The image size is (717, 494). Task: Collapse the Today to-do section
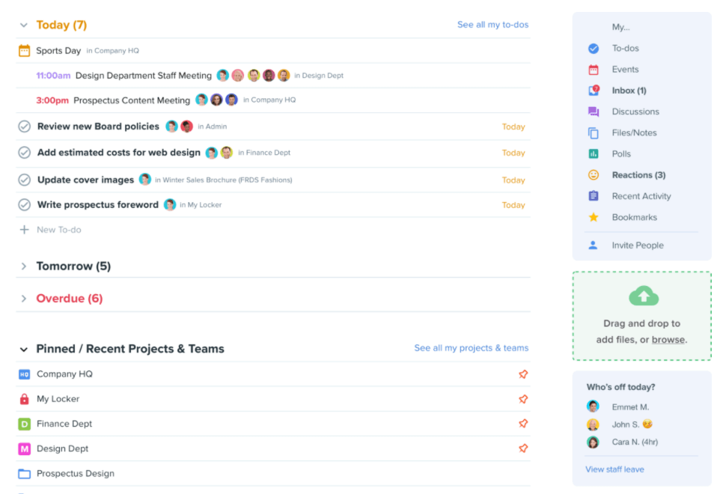coord(24,25)
